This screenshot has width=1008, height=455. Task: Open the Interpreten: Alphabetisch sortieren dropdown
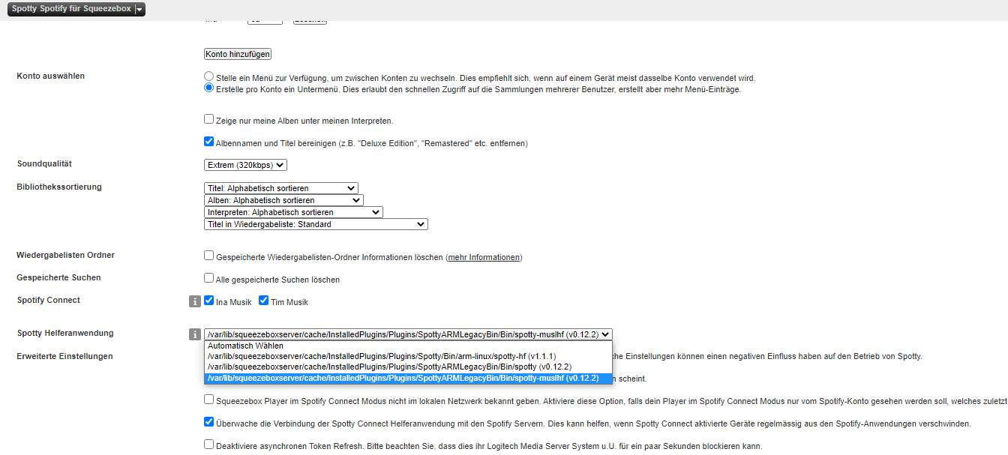pos(293,212)
